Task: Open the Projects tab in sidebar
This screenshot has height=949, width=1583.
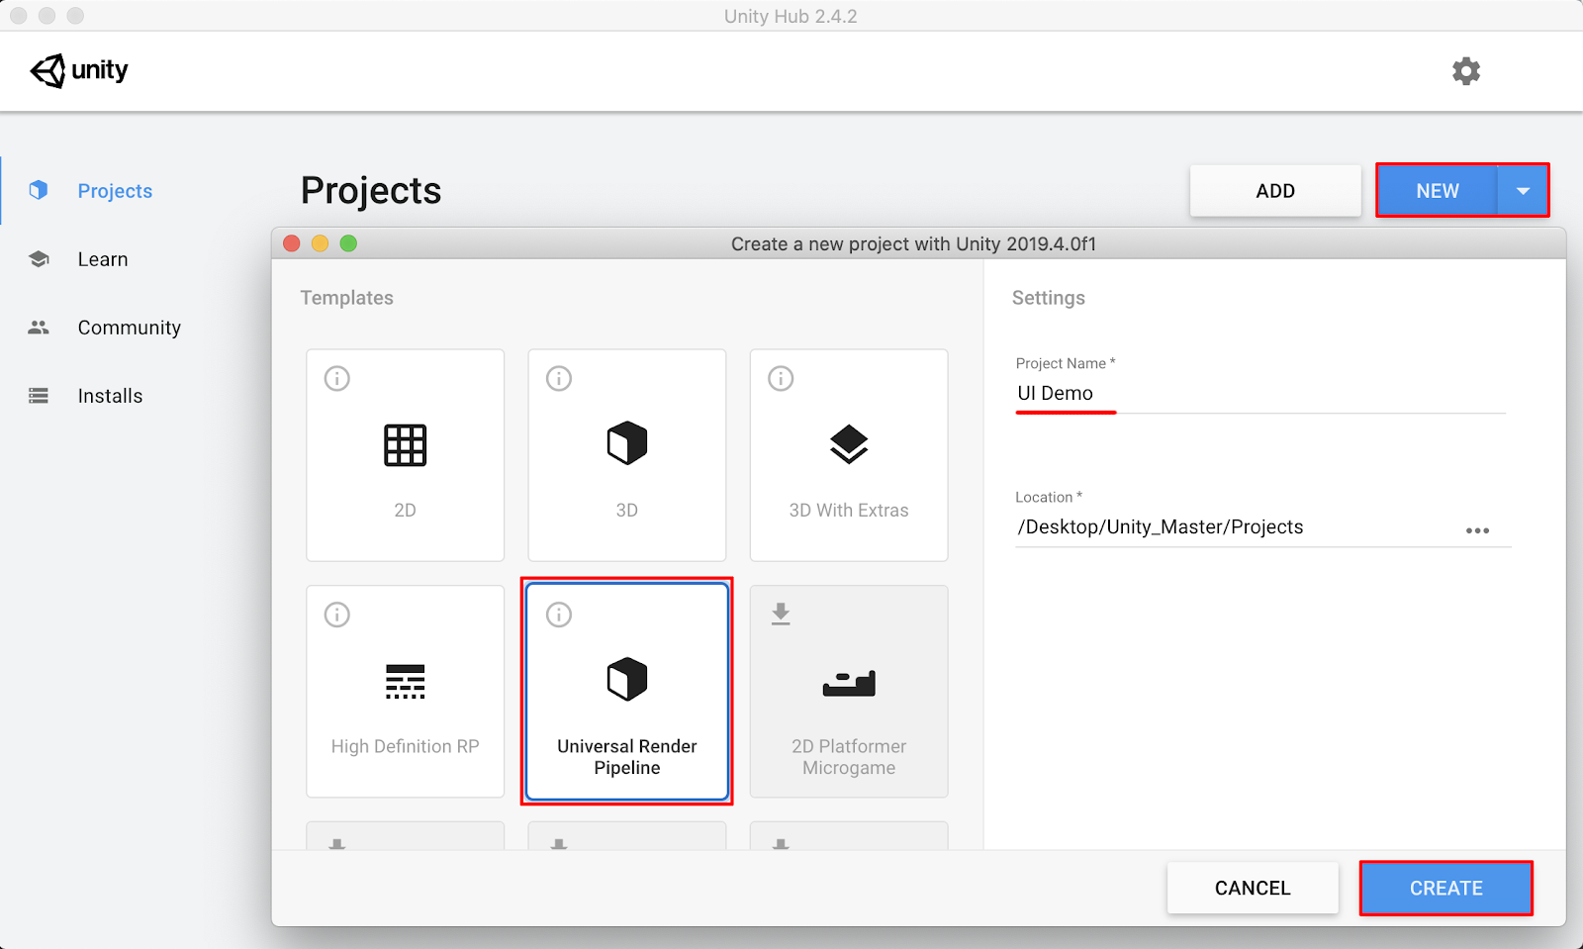Action: point(115,191)
